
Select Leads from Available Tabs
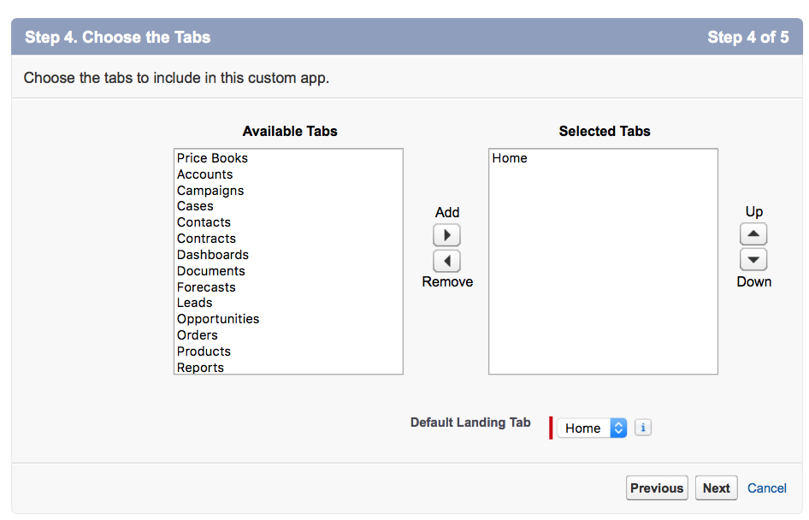(288, 303)
